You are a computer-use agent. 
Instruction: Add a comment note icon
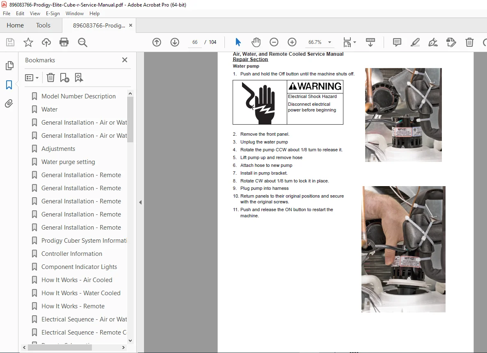[x=397, y=42]
